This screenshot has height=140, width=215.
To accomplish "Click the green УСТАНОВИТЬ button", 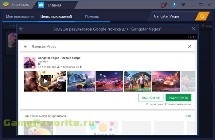I will click(x=178, y=98).
